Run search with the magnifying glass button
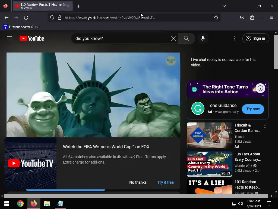Viewport: 278px width, 209px height. (x=186, y=38)
